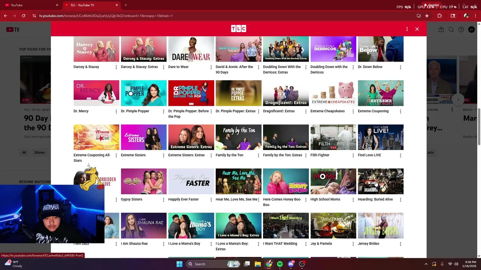This screenshot has width=481, height=270.
Task: Open more options for Dr. Down Below
Action: click(400, 67)
